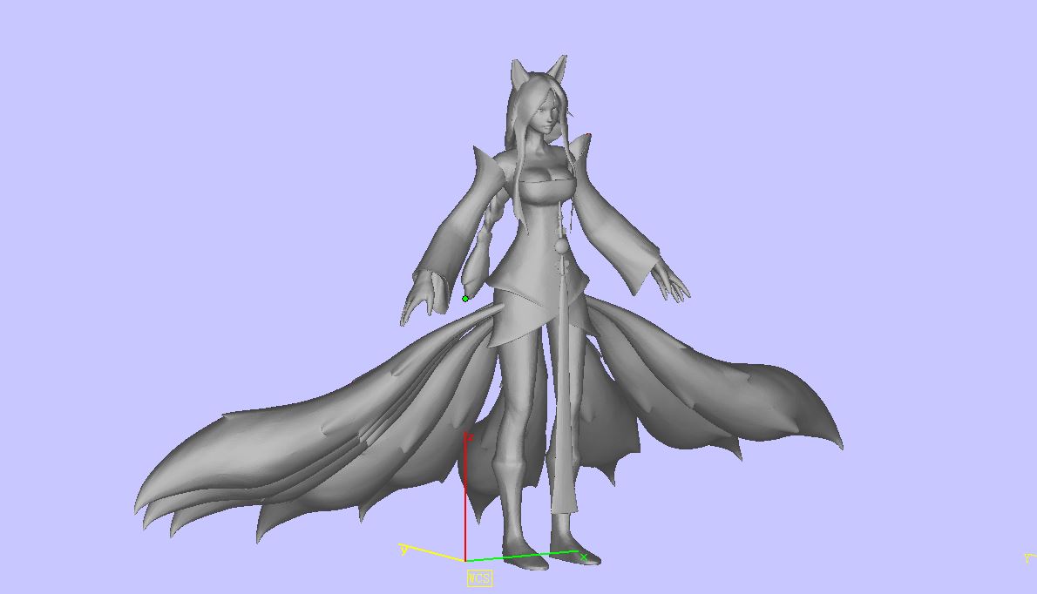Click the yellow WCS label box
This screenshot has height=594, width=1037.
coord(478,577)
